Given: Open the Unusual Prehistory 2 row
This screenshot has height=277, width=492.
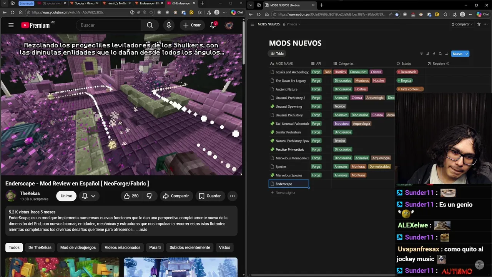Looking at the screenshot, I should coord(290,98).
